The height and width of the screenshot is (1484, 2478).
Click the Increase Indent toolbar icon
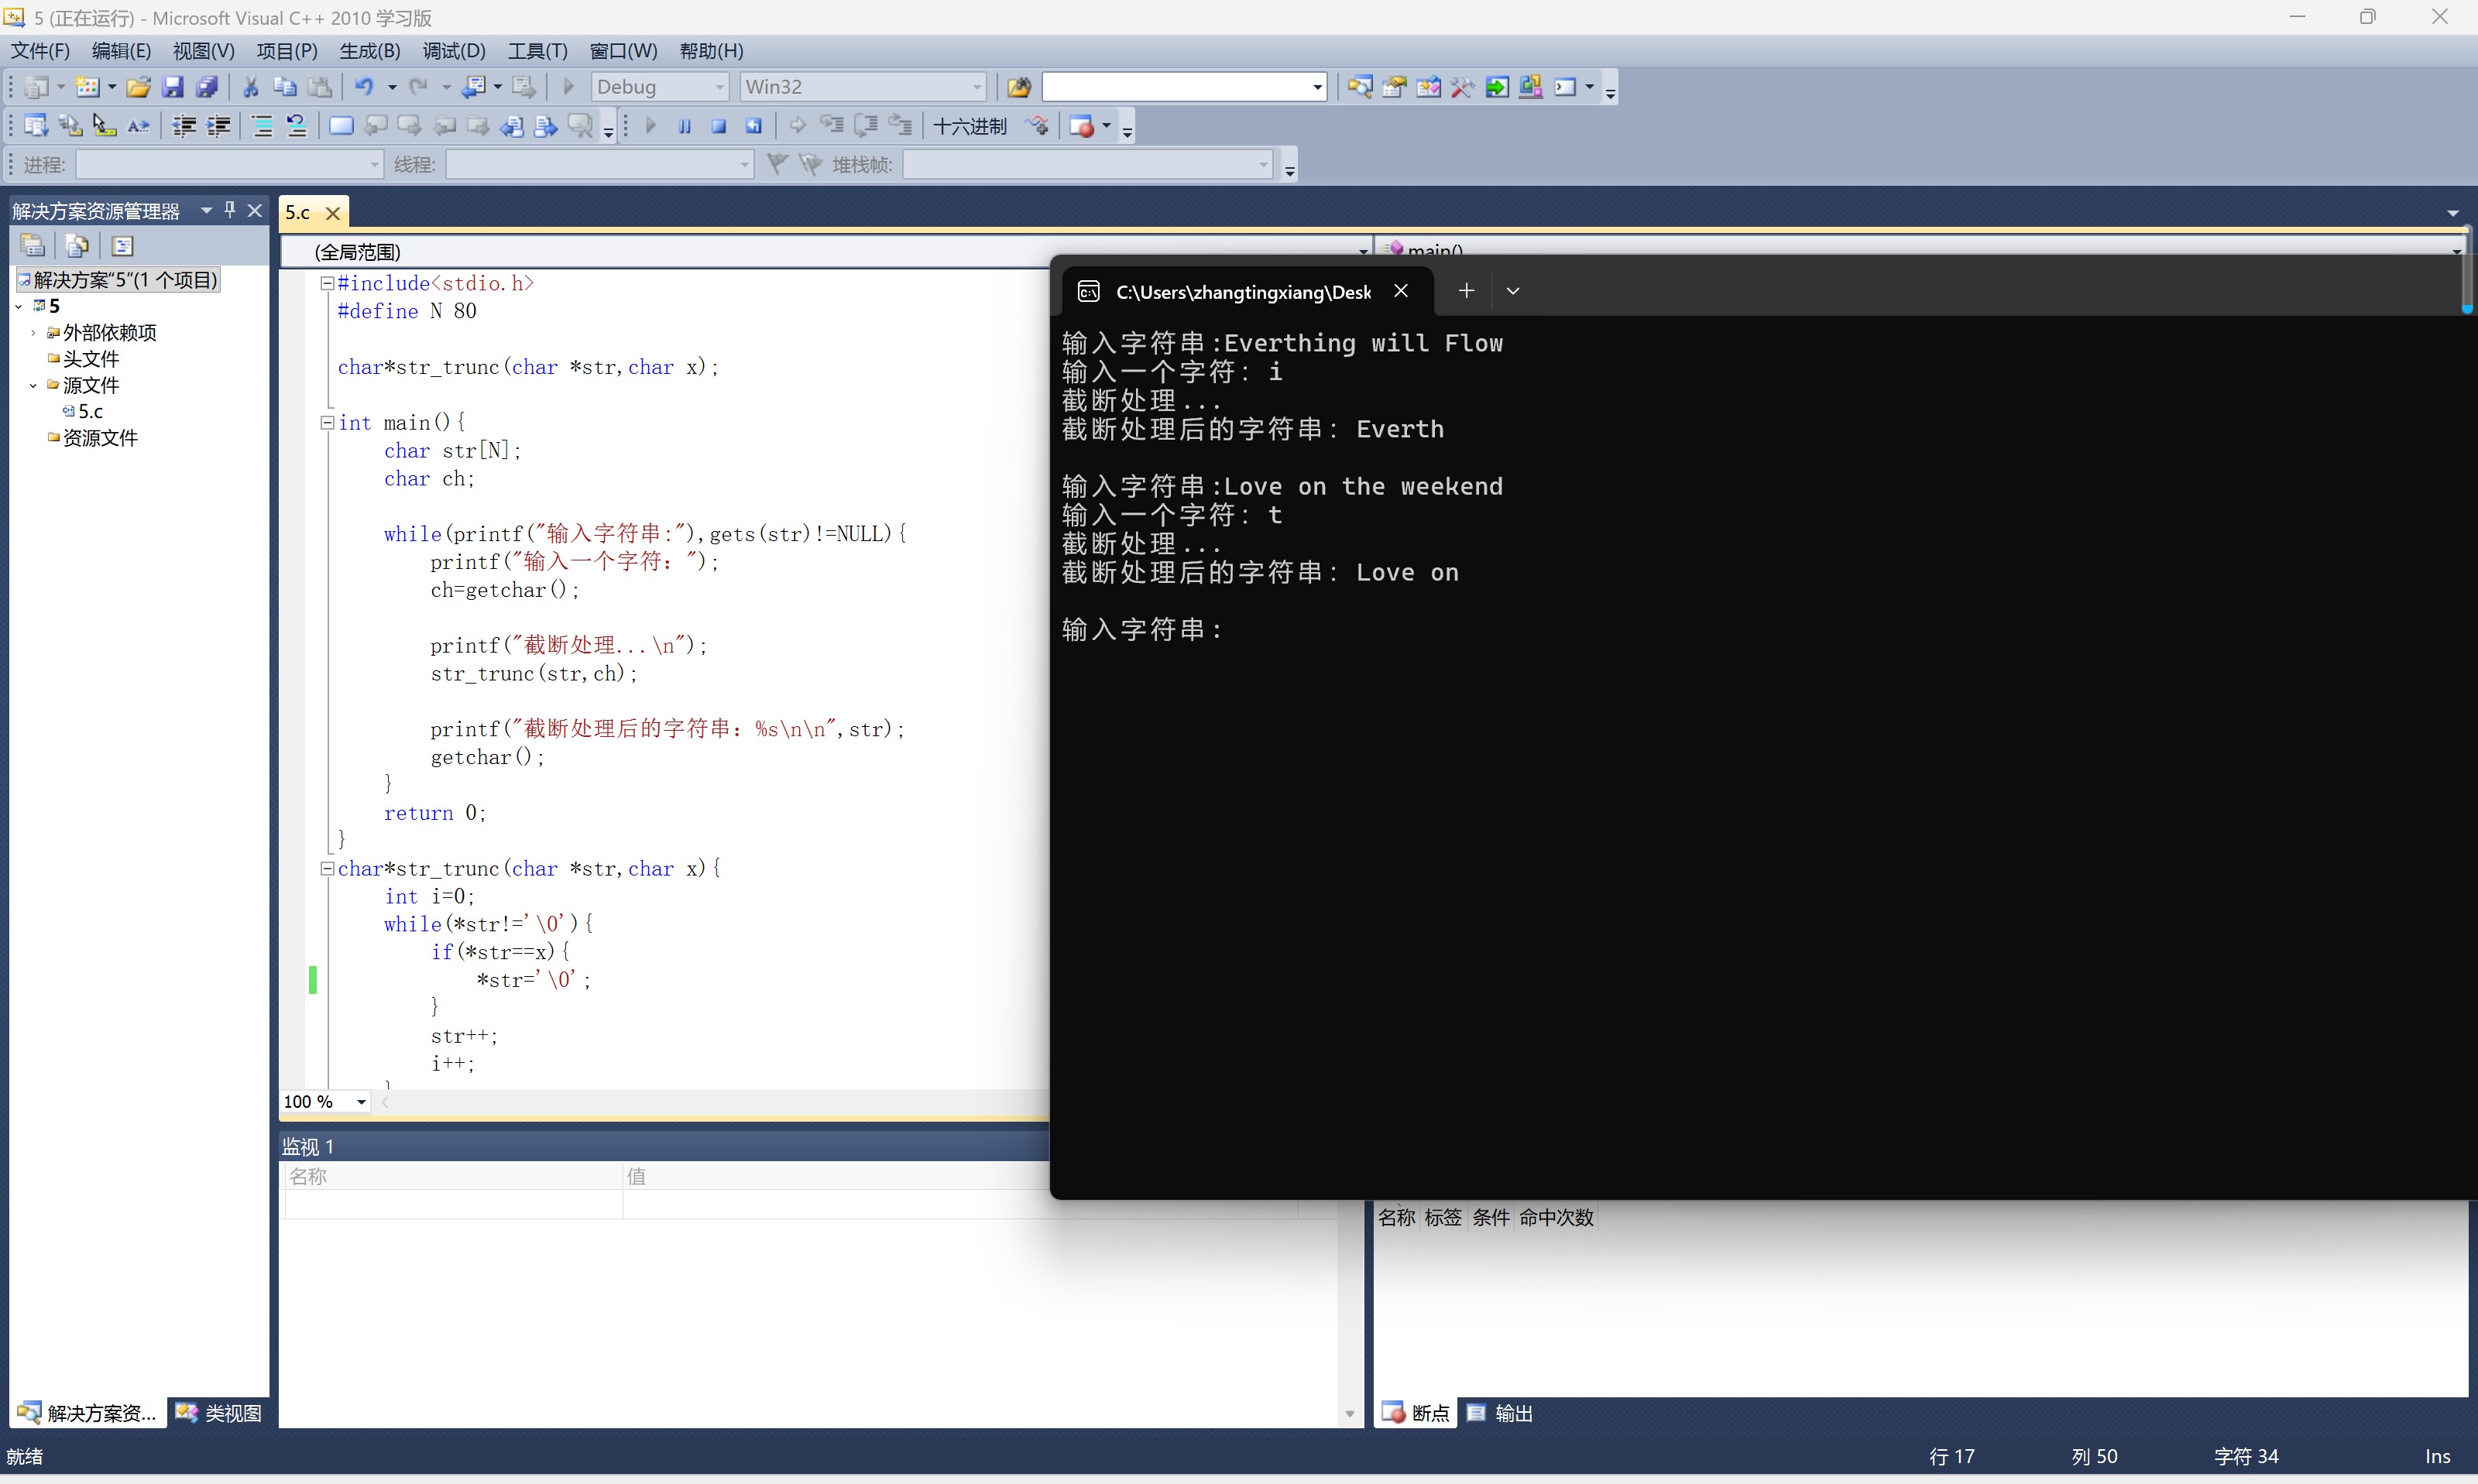coord(218,126)
